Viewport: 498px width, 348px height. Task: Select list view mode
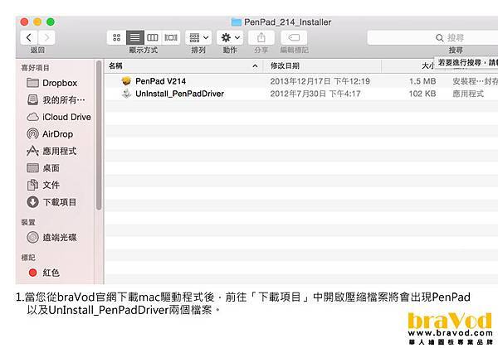coord(134,38)
